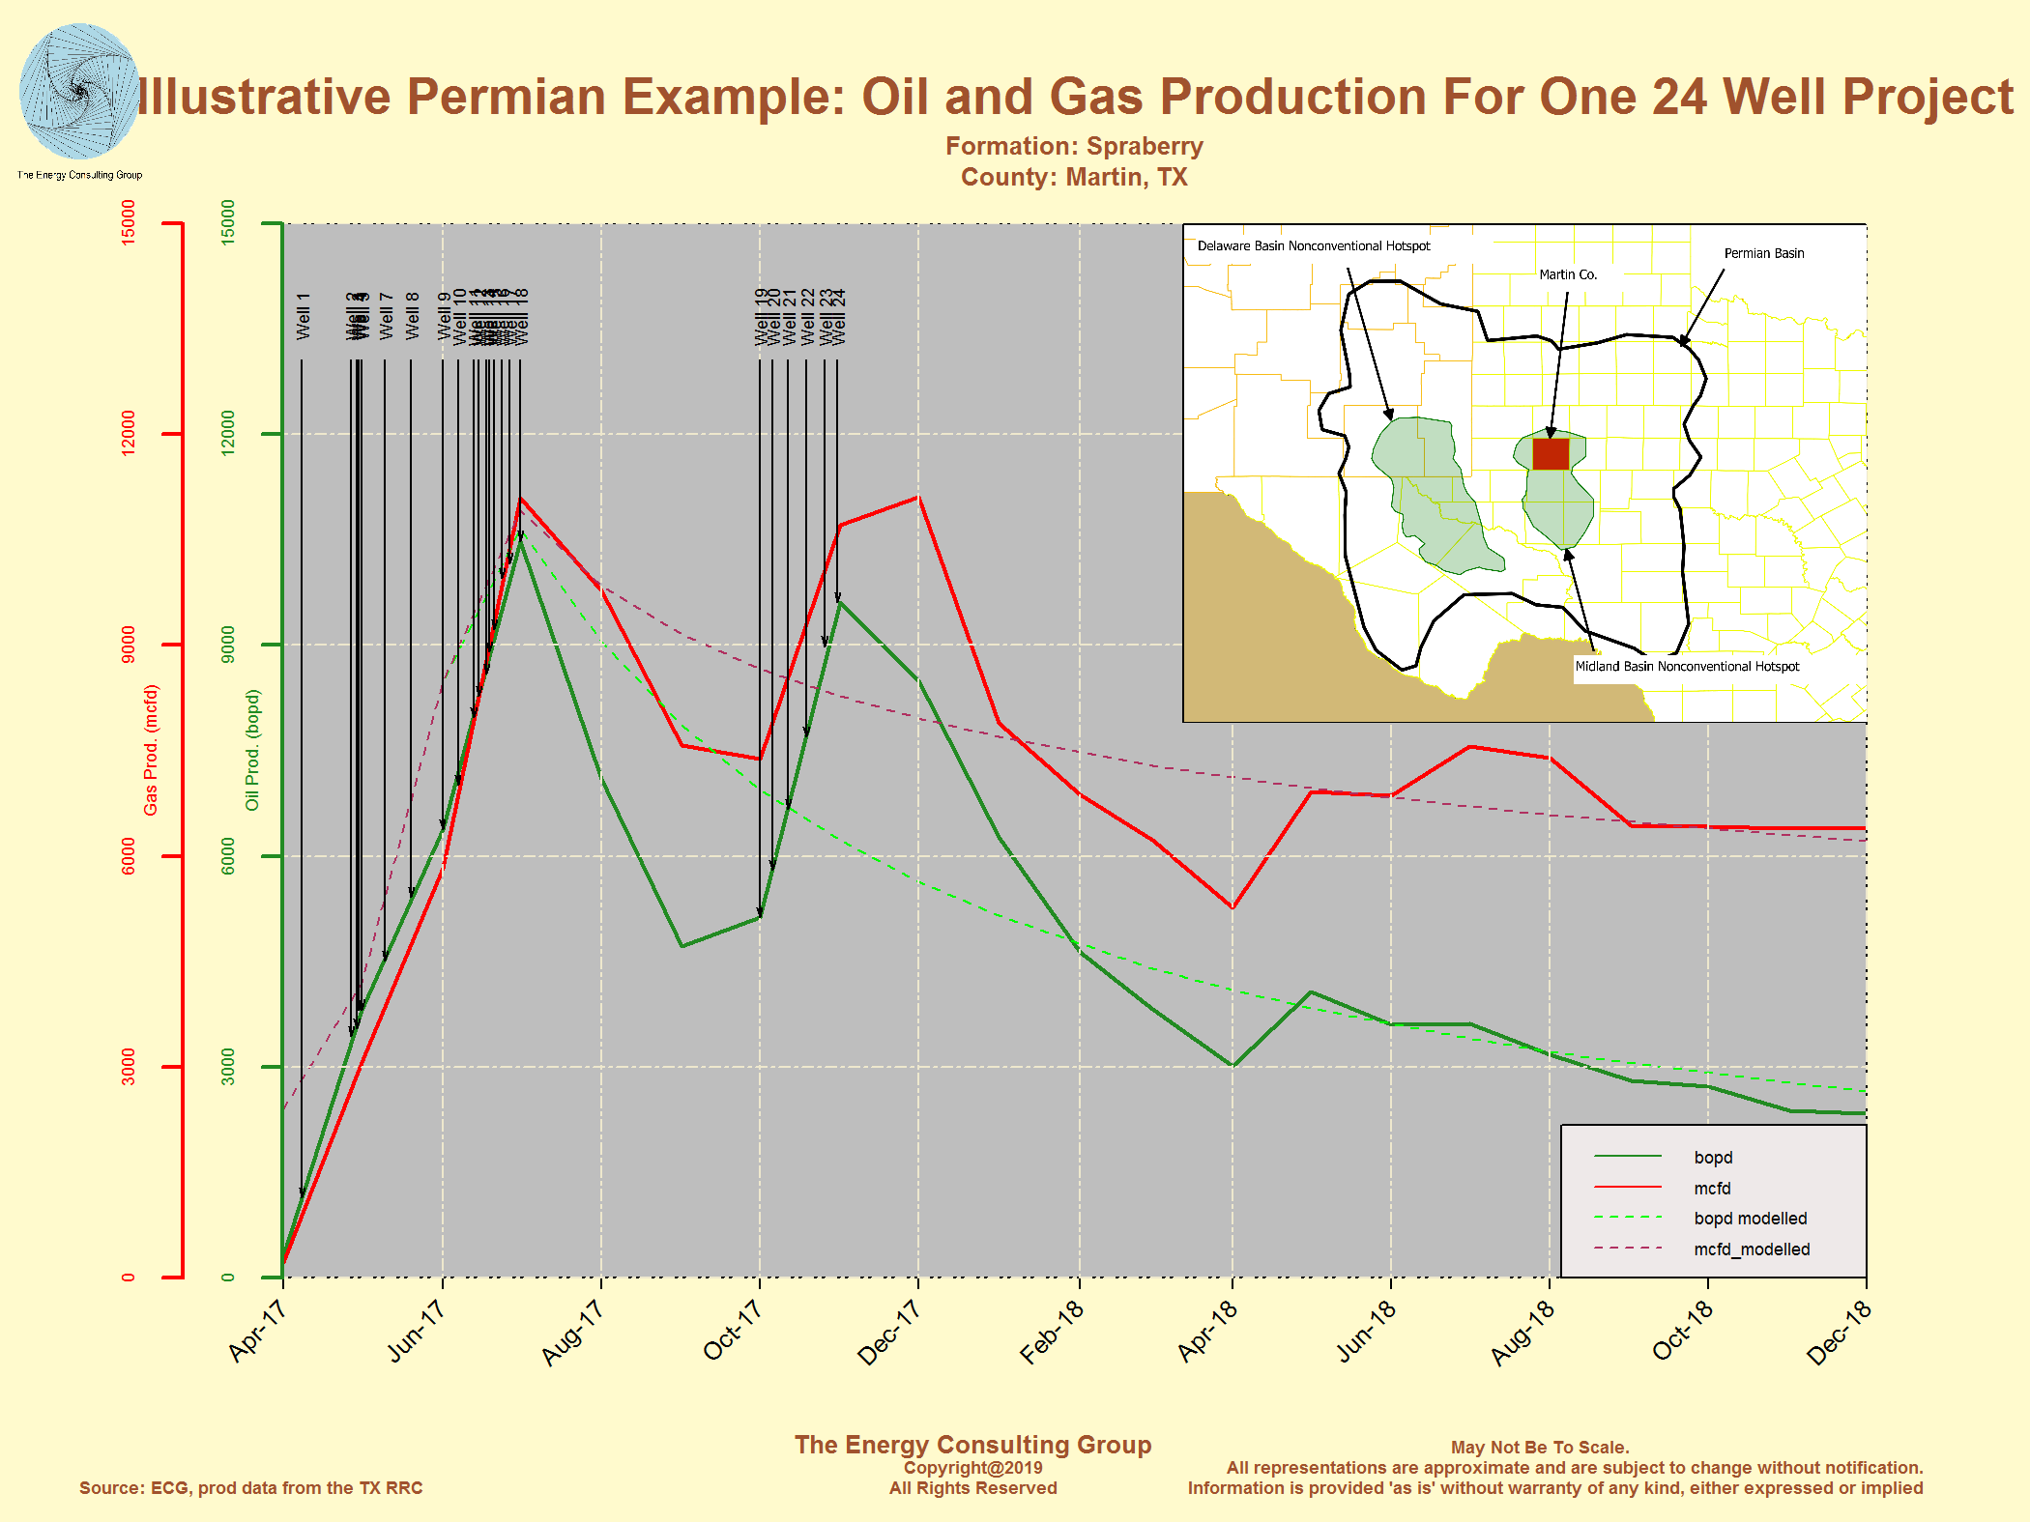Image resolution: width=2030 pixels, height=1522 pixels.
Task: Click the Feb-18 x-axis label
Action: (1053, 1332)
